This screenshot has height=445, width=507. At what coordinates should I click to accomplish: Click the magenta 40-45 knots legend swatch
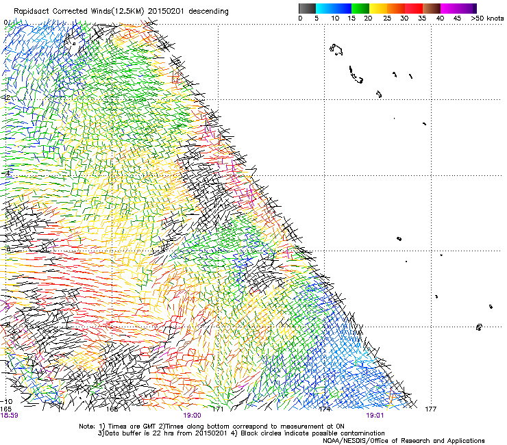click(449, 8)
